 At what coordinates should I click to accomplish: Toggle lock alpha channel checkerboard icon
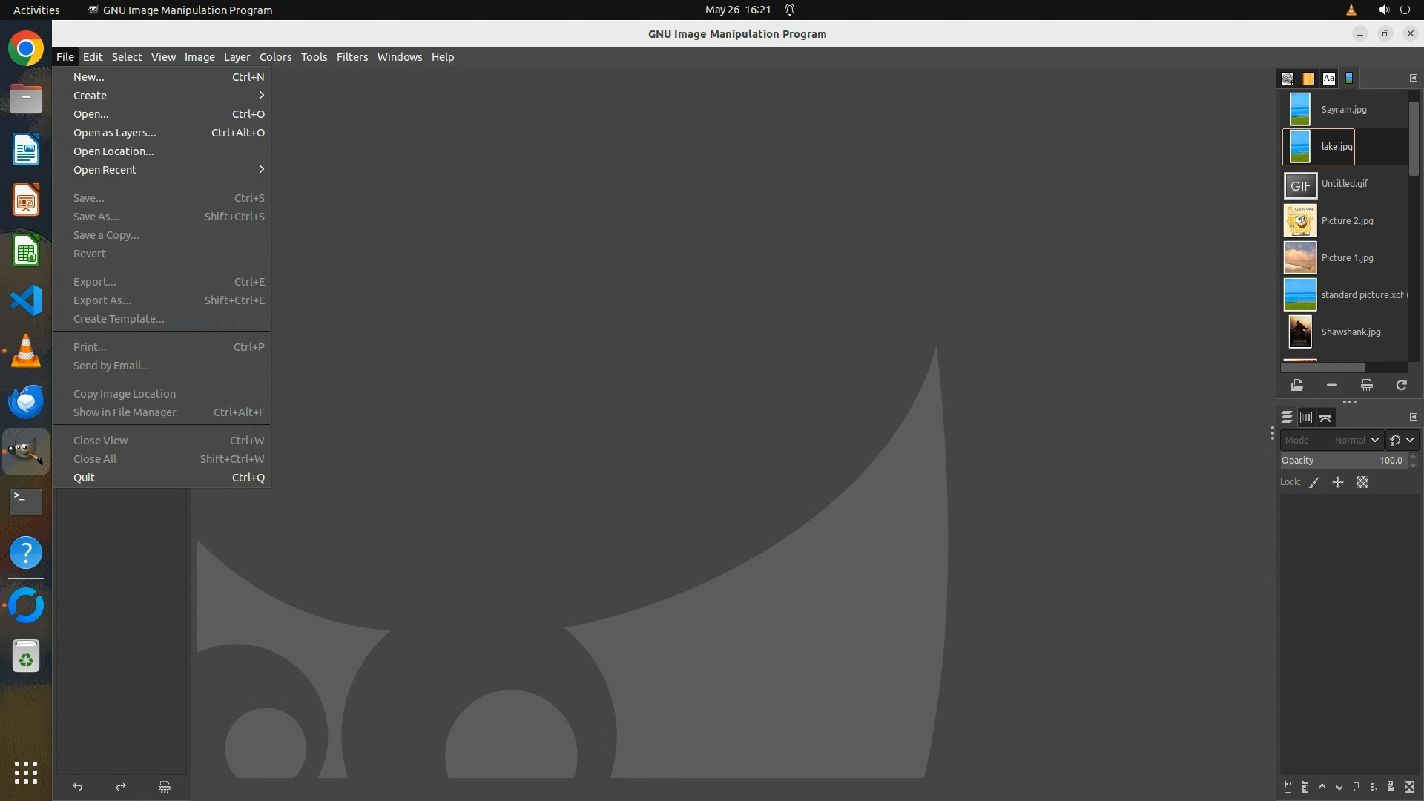[1362, 482]
